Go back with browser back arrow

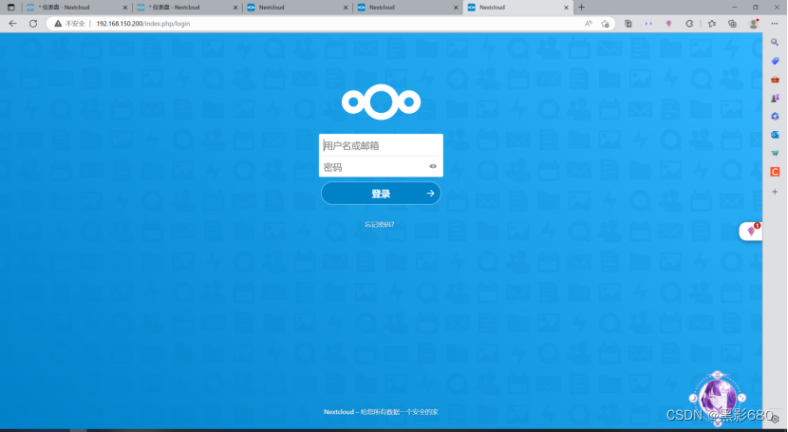13,24
